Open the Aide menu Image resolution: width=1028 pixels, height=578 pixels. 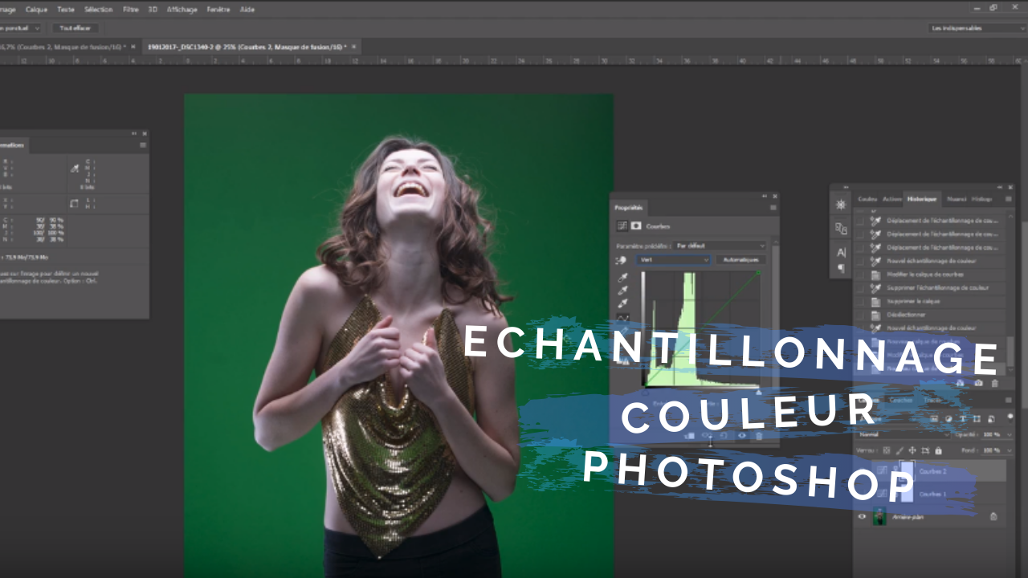pyautogui.click(x=247, y=9)
